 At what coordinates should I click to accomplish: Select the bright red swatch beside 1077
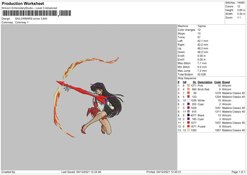(189, 123)
